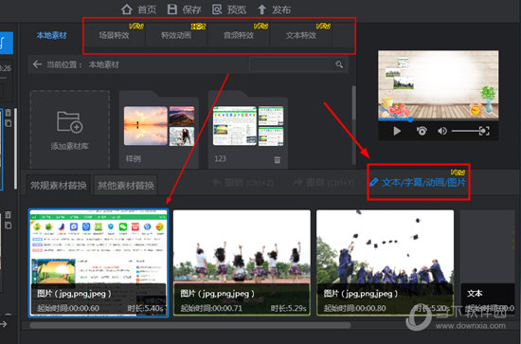Image resolution: width=521 pixels, height=344 pixels.
Task: Select the 文本 text slot
Action: pos(488,263)
